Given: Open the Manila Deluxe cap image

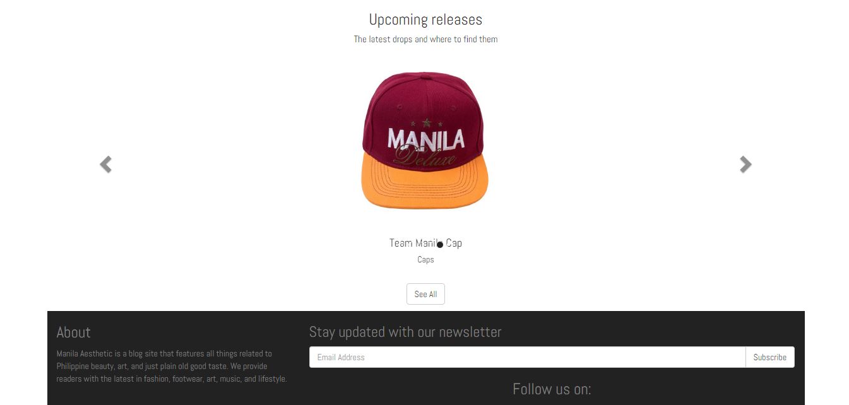Looking at the screenshot, I should pos(425,141).
